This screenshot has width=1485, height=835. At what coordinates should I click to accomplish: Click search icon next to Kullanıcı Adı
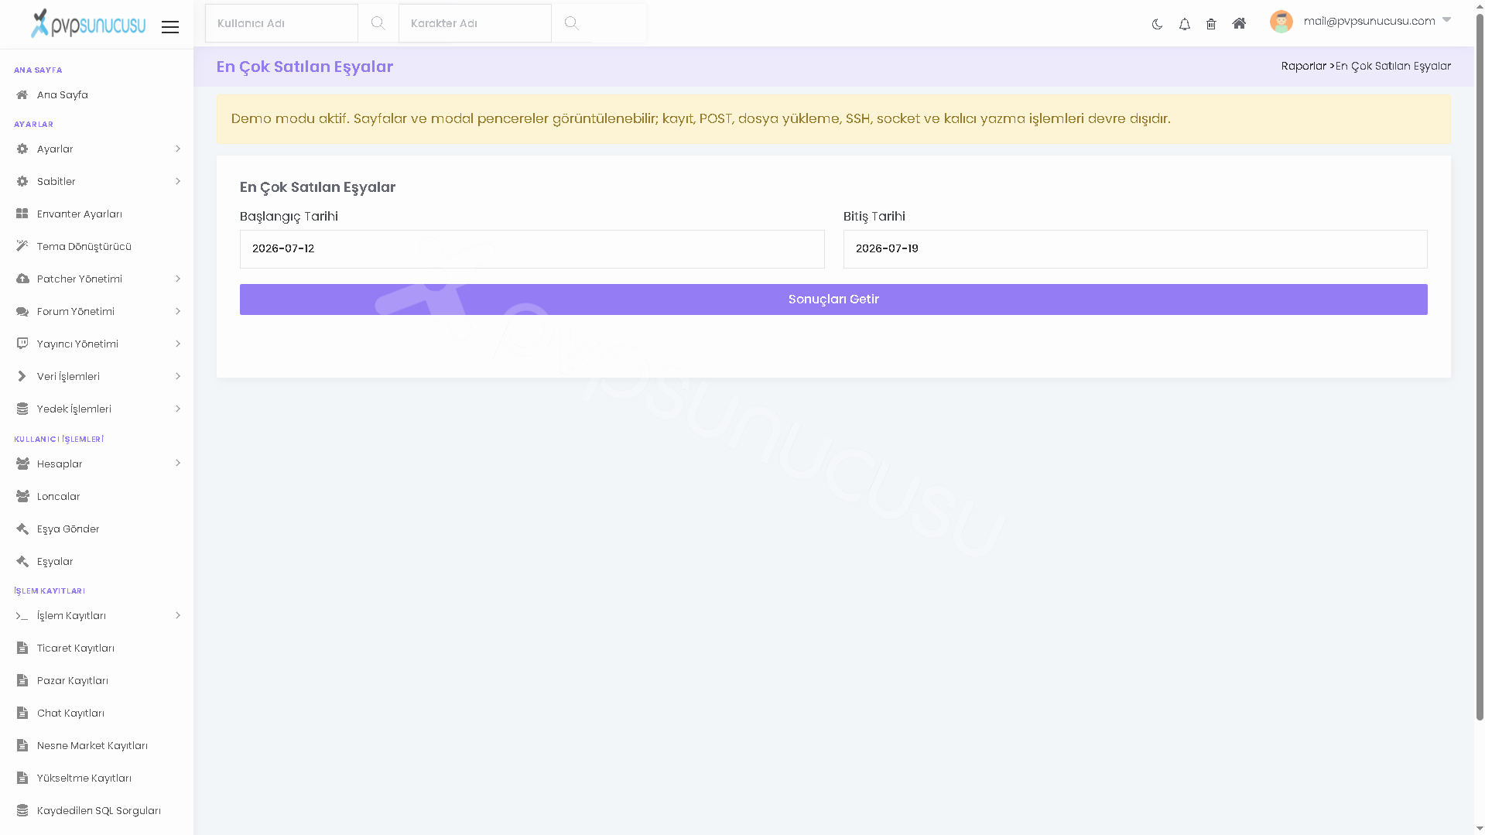pos(378,23)
